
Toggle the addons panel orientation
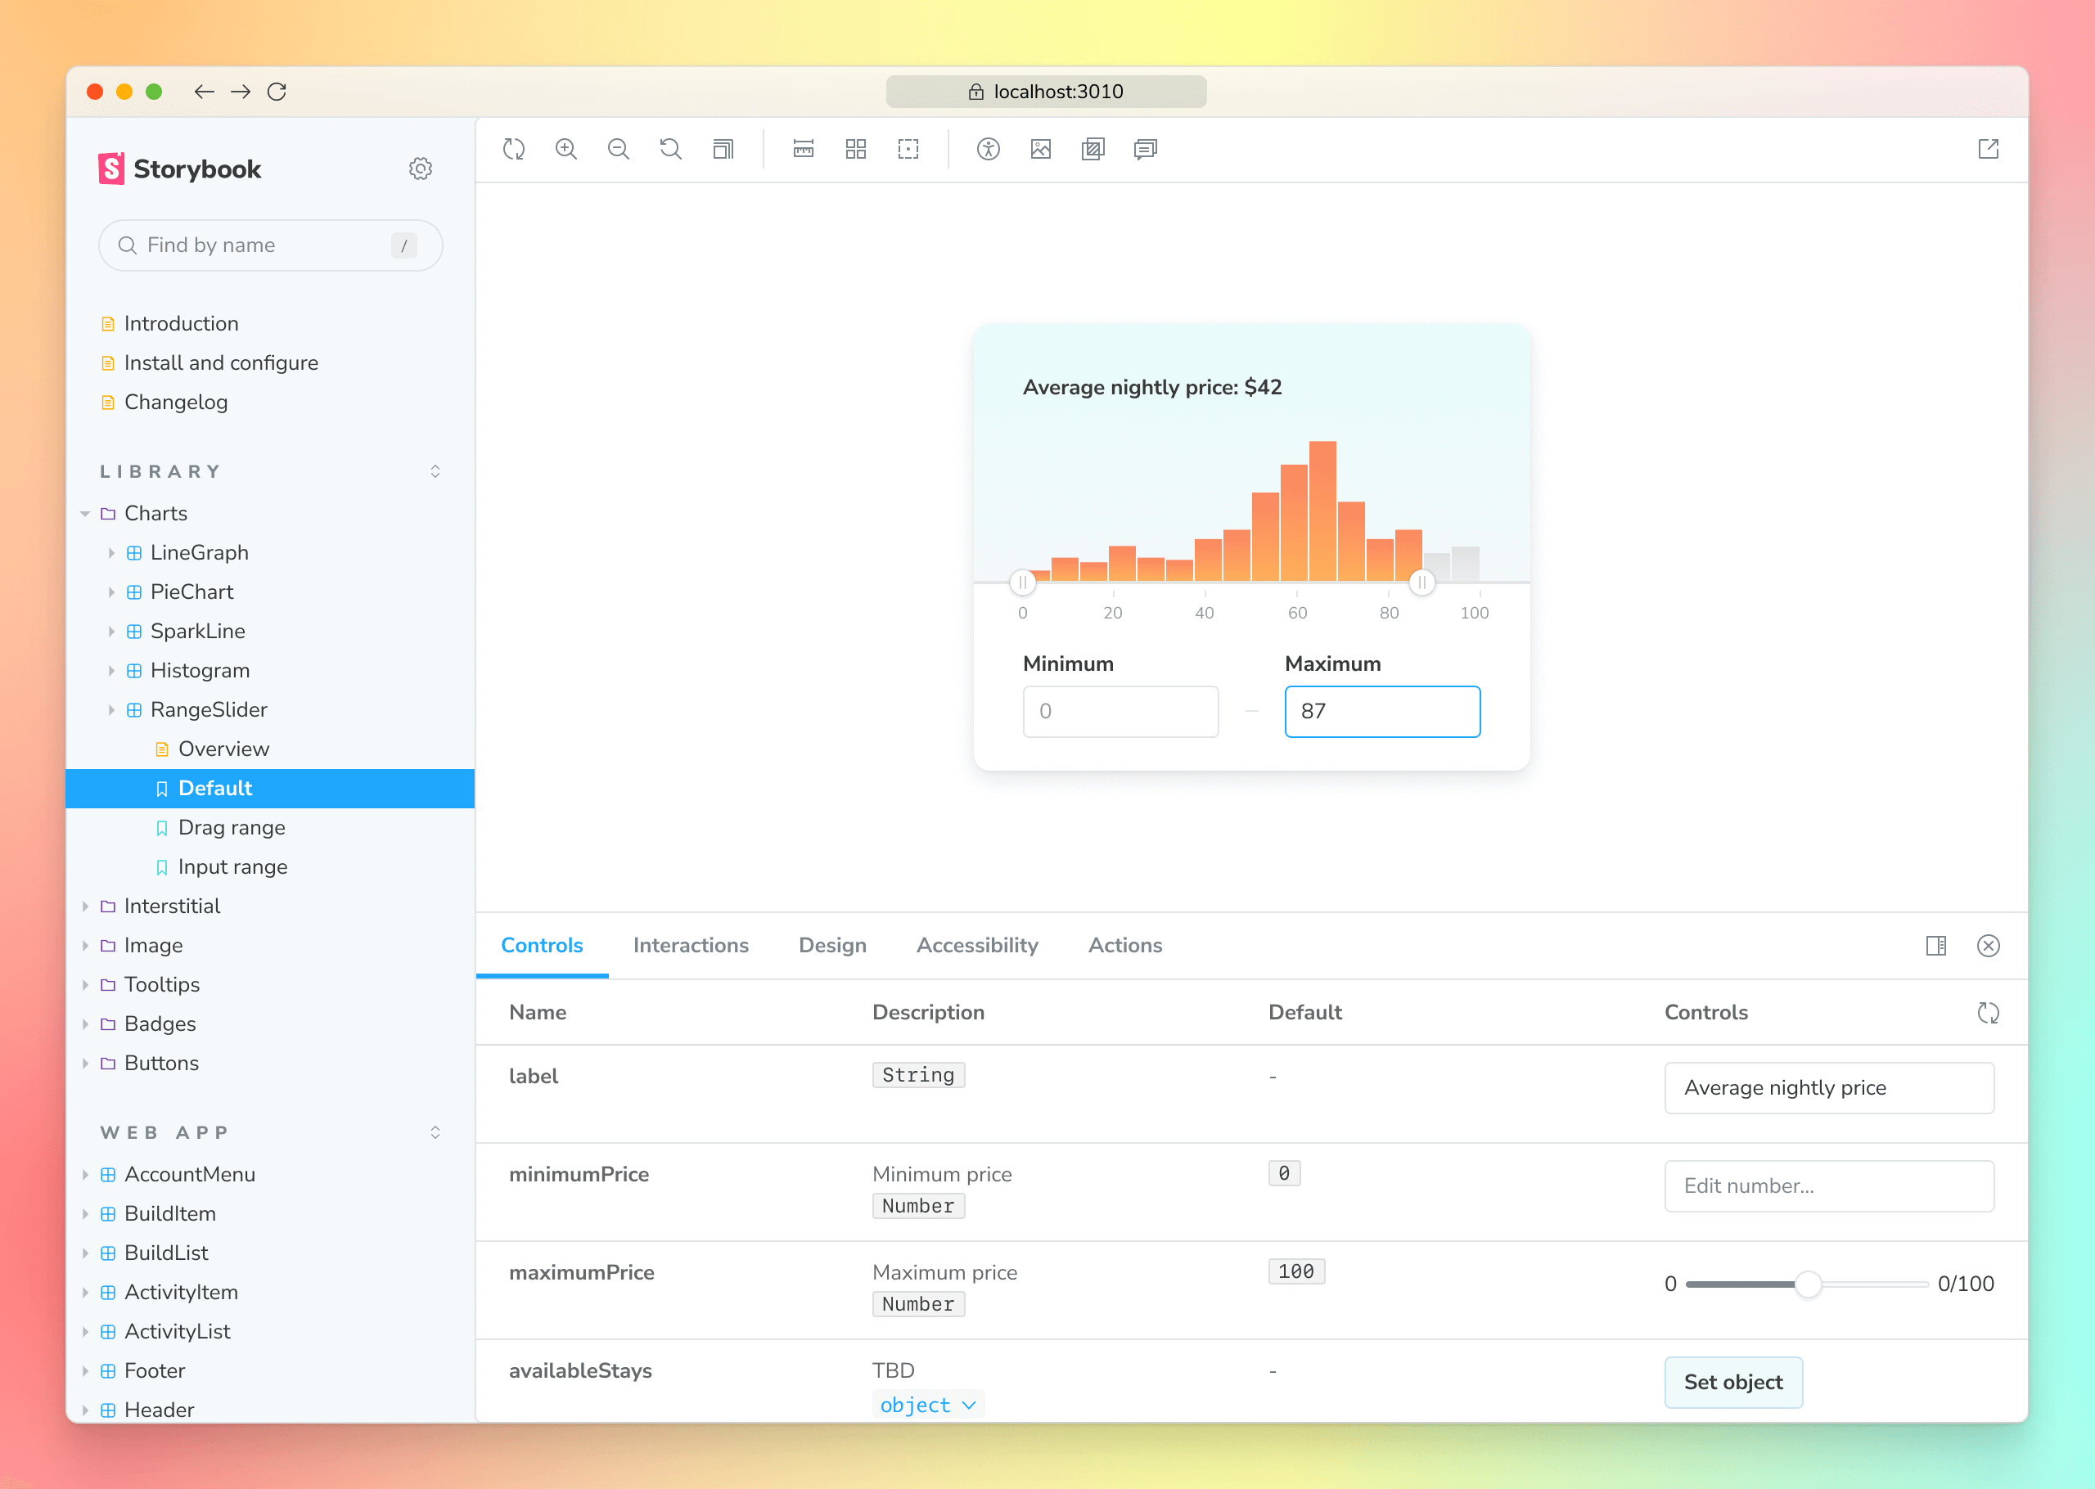[1936, 945]
